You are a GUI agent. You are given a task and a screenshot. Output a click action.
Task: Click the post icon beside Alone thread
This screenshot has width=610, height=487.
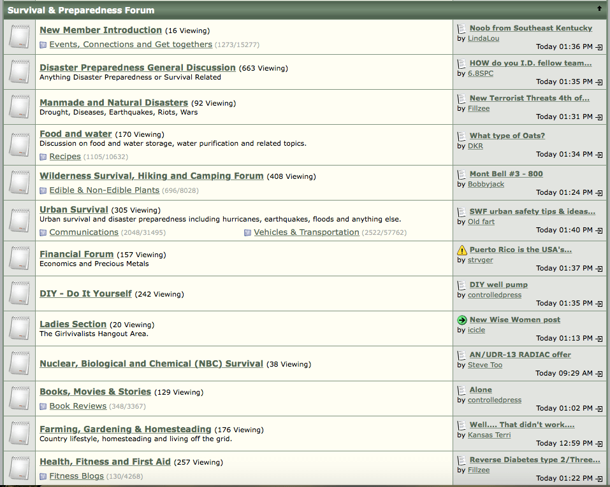point(461,390)
